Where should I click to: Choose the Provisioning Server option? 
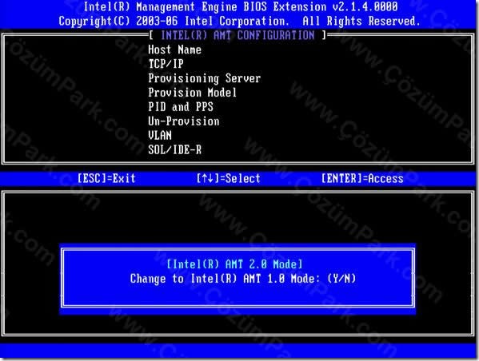205,78
